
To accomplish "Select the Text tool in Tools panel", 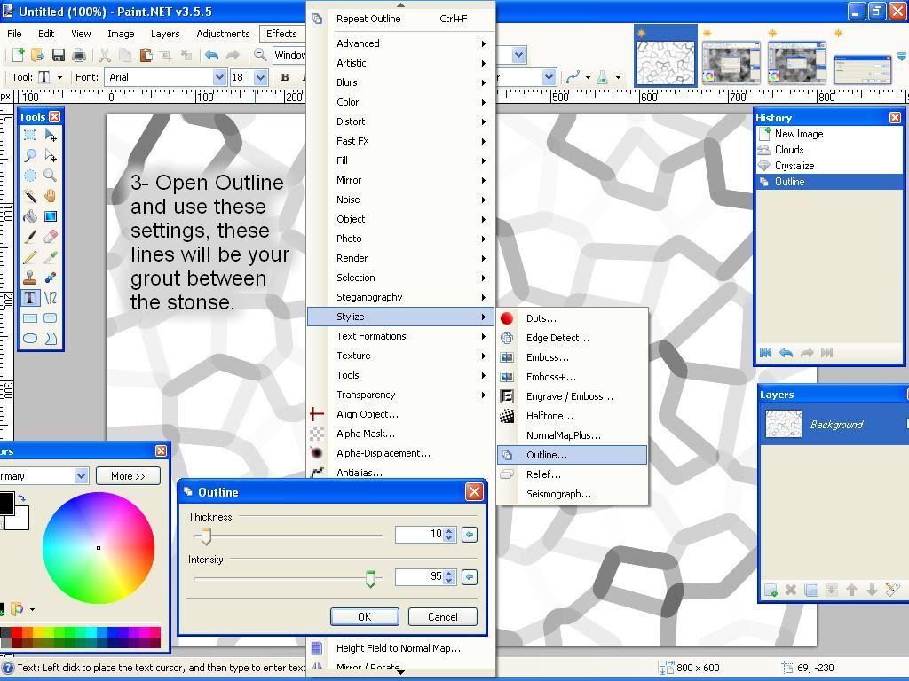I will coord(30,298).
